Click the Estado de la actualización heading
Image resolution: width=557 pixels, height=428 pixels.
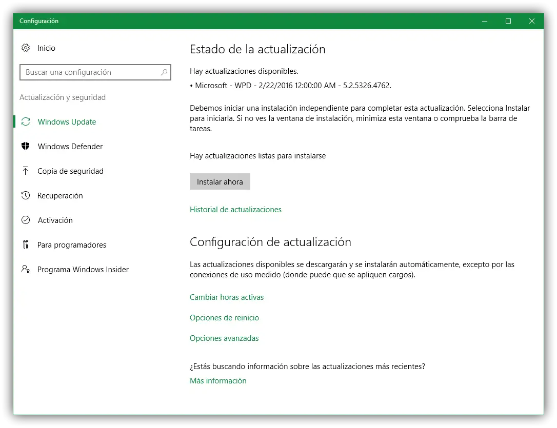click(x=257, y=49)
